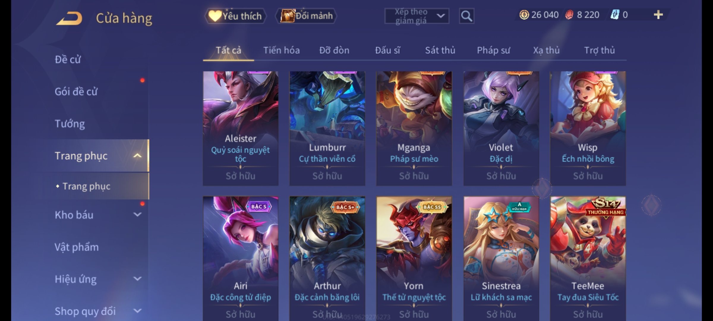Viewport: 713px width, 321px height.
Task: Click the blue voucher currency icon
Action: pos(615,15)
